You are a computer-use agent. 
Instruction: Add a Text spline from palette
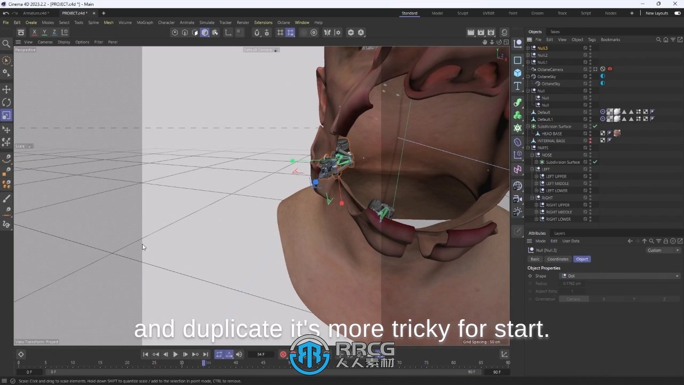click(x=518, y=86)
